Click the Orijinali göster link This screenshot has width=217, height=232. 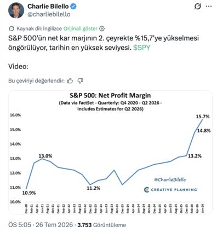[x=81, y=28]
